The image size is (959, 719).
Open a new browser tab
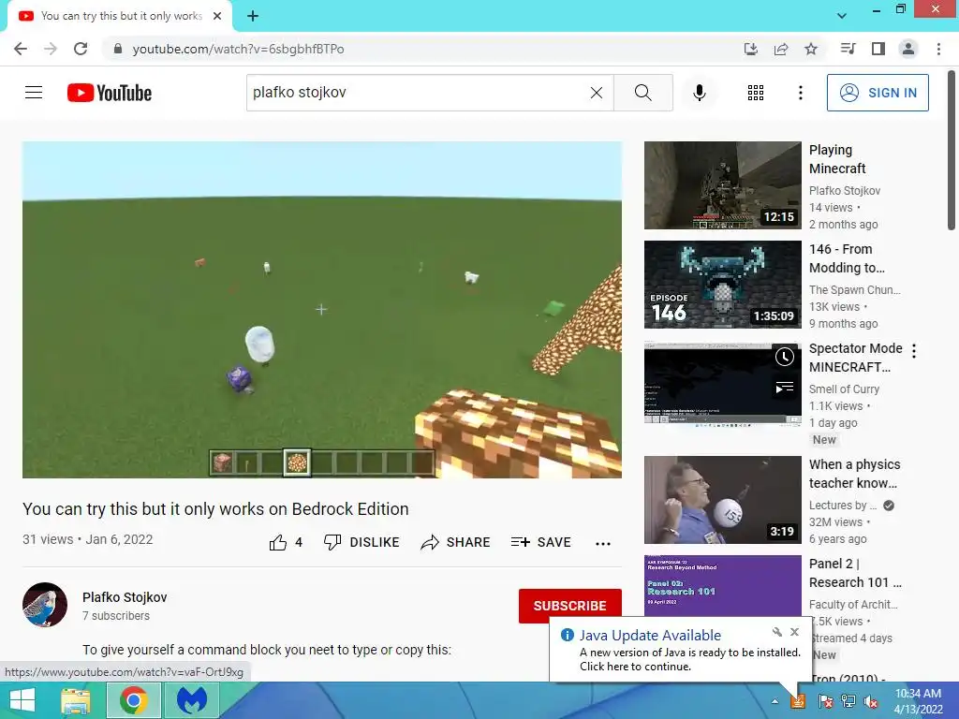(x=253, y=16)
